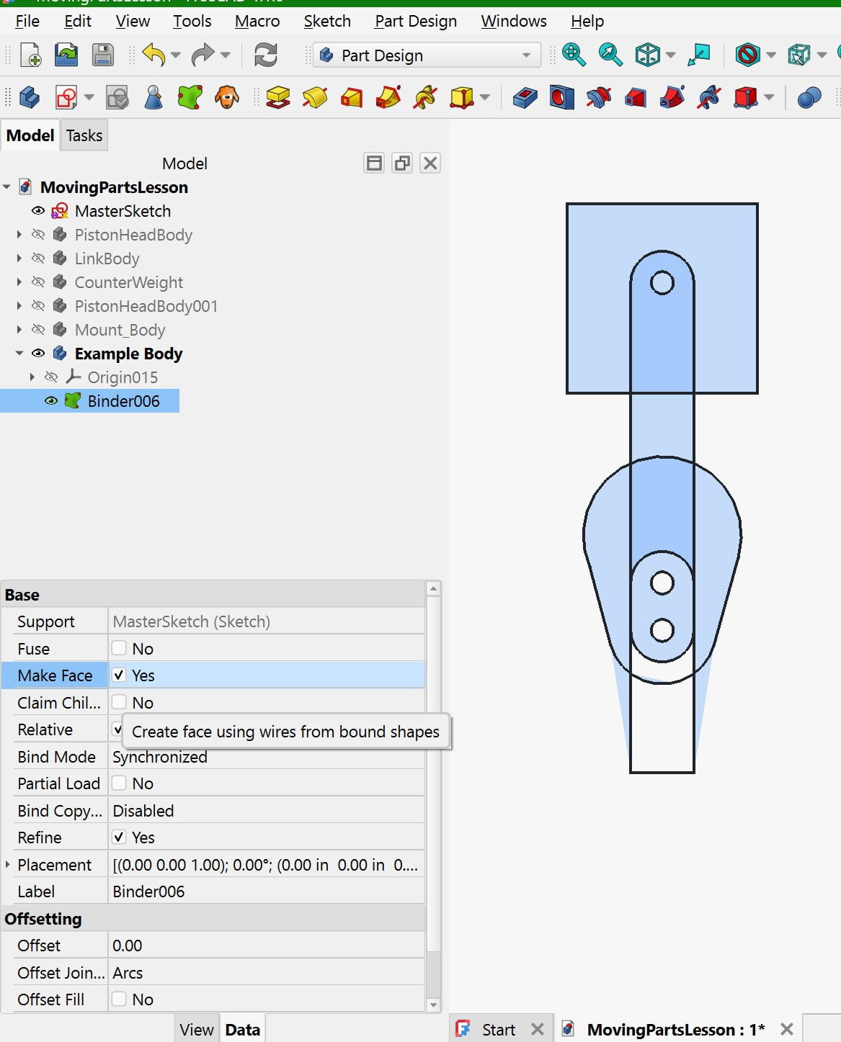The width and height of the screenshot is (841, 1042).
Task: Expand PistonHeadBody tree node
Action: [19, 235]
